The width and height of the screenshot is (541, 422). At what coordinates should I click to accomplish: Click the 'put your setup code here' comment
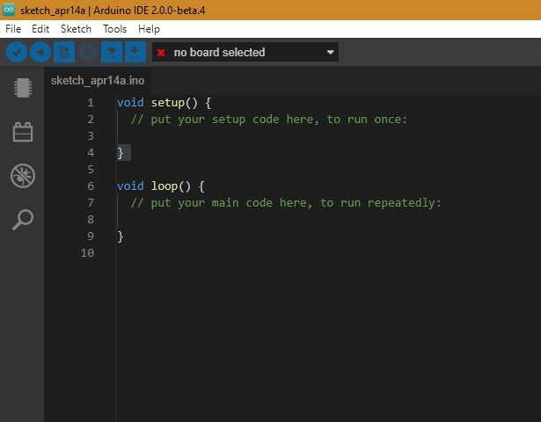[x=269, y=120]
